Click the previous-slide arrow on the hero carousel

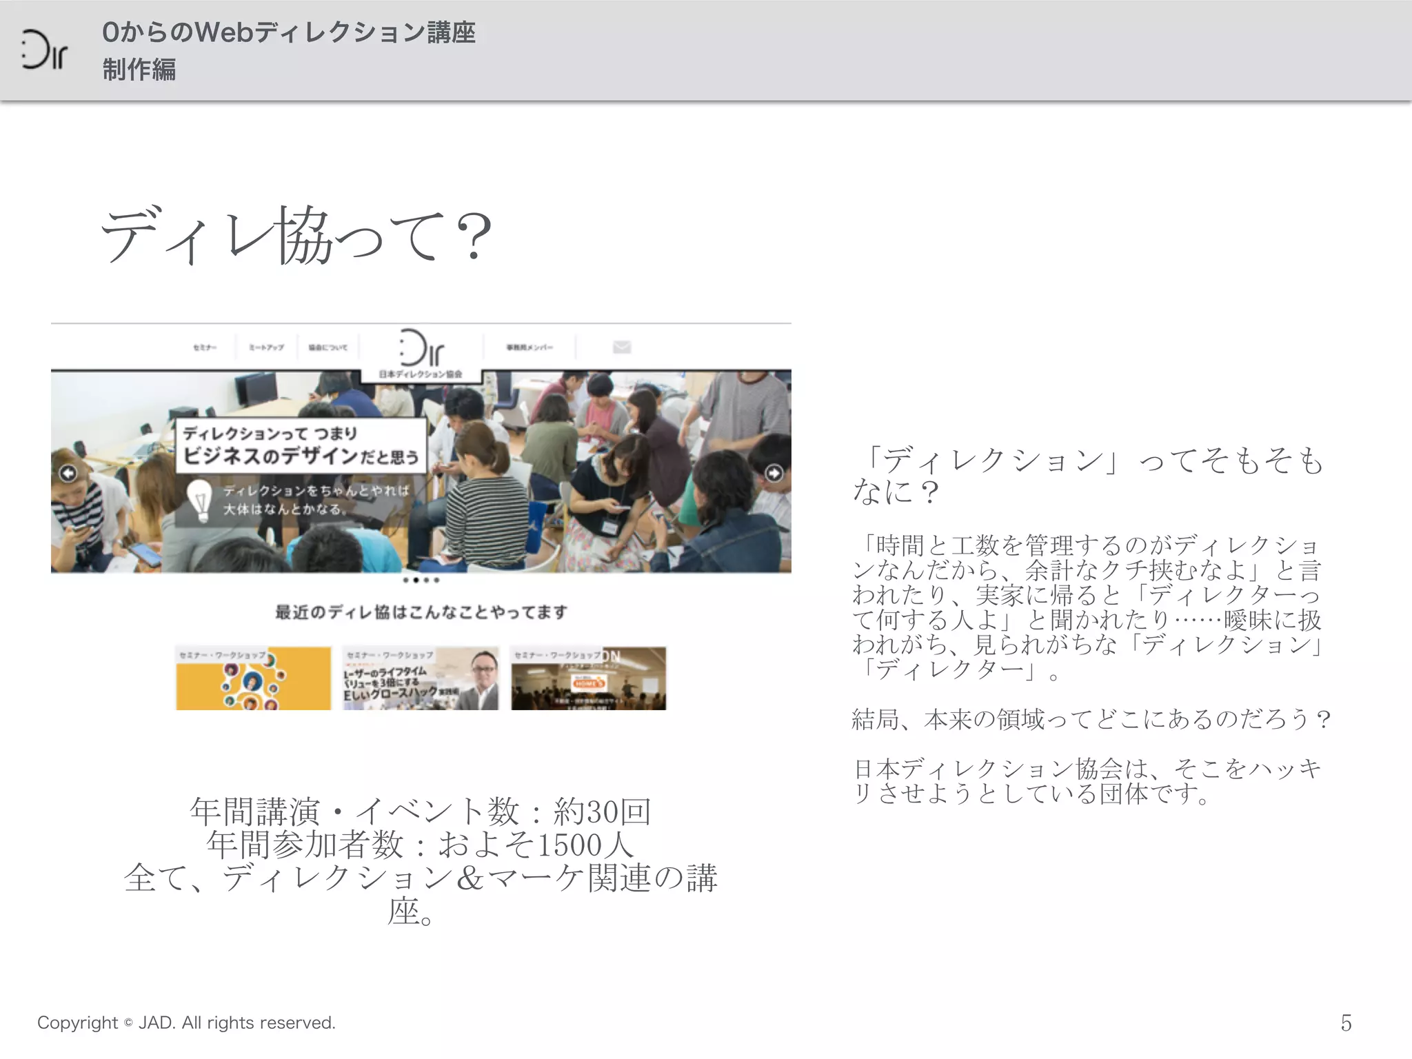68,473
